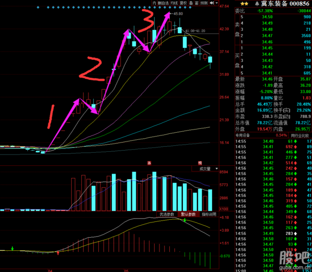Screen dimensions: 312x272
Task: Open the 成交量 indicator dropdown
Action: tap(206, 169)
